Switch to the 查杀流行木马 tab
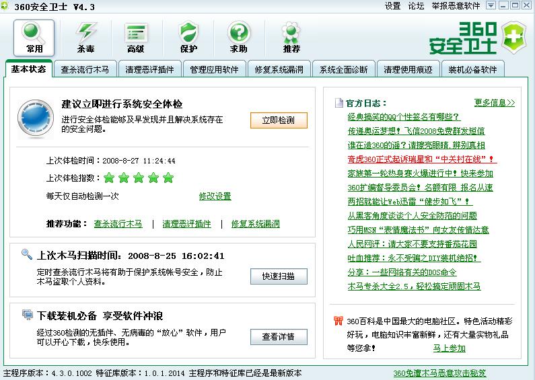The height and width of the screenshot is (380, 535). tap(85, 69)
